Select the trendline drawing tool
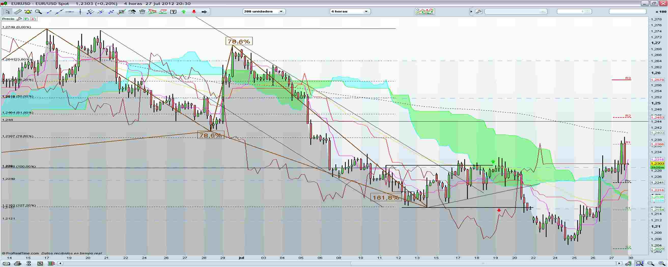 pyautogui.click(x=59, y=12)
